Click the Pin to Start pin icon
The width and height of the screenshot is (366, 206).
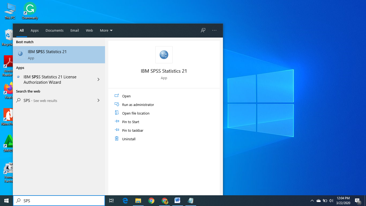[x=117, y=122]
